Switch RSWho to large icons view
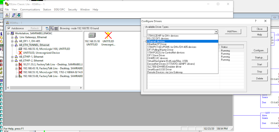Screen dimensions: 279x132 [52, 28]
